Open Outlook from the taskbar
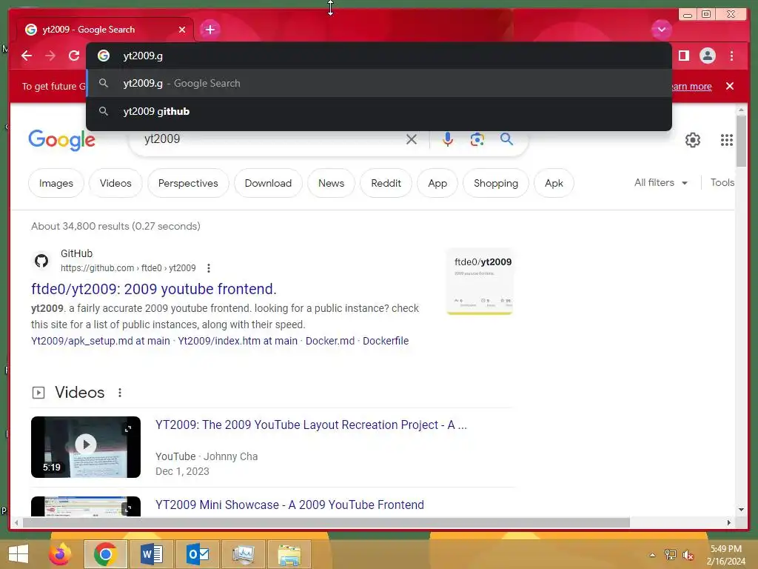This screenshot has height=569, width=758. point(198,554)
